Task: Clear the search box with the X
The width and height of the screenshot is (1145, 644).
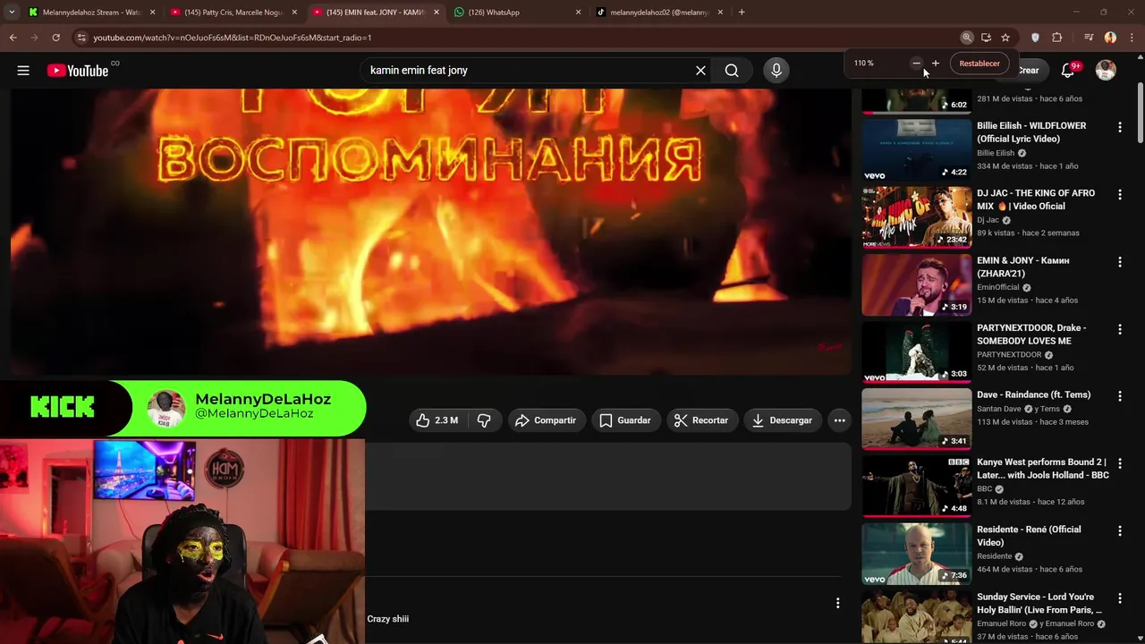Action: pyautogui.click(x=700, y=70)
